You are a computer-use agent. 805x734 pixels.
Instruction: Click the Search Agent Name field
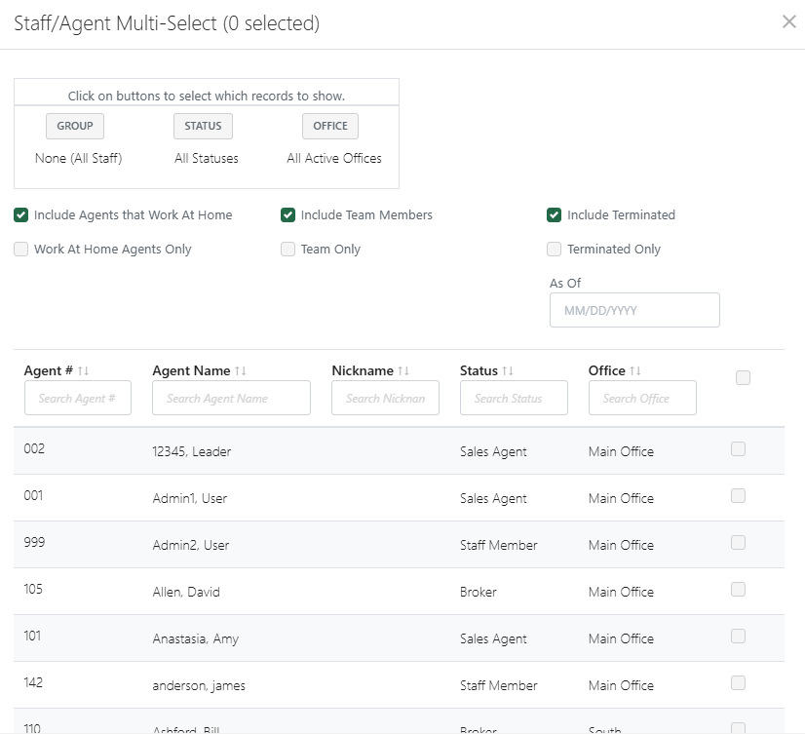coord(231,398)
